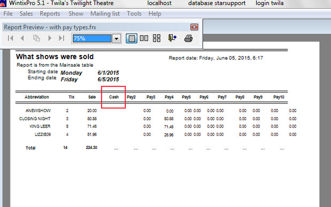This screenshot has height=207, width=331.
Task: Click the Pay4 column header
Action: [x=169, y=97]
